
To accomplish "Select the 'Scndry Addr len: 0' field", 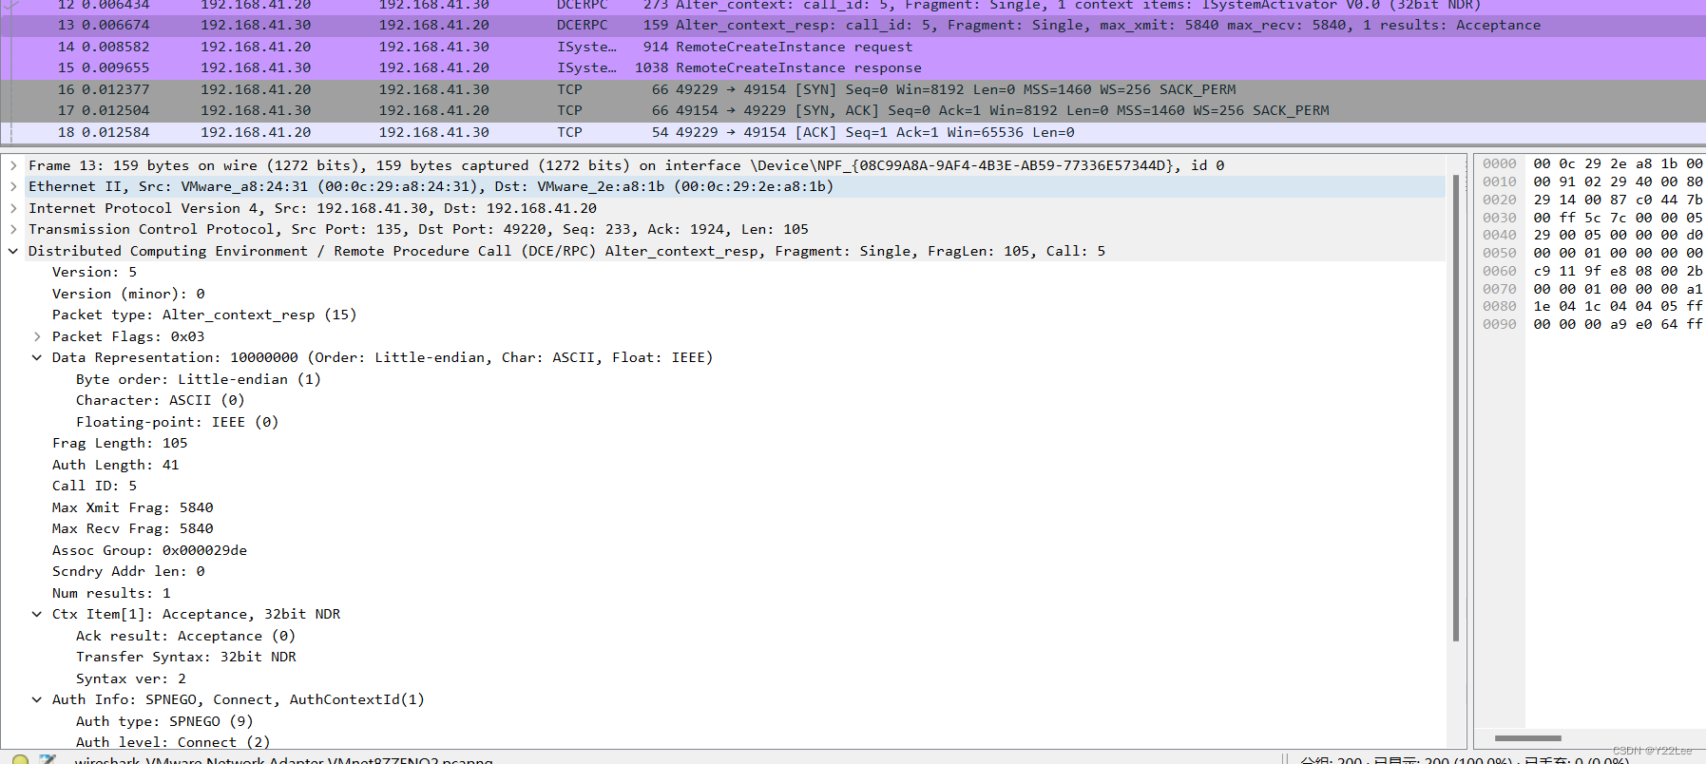I will pyautogui.click(x=128, y=571).
